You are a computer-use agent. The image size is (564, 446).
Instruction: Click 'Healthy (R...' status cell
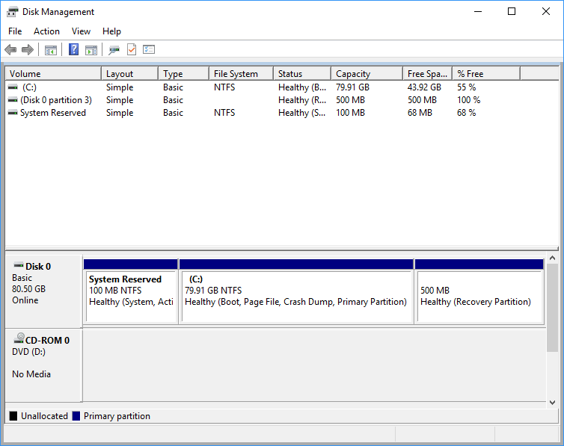pyautogui.click(x=302, y=100)
